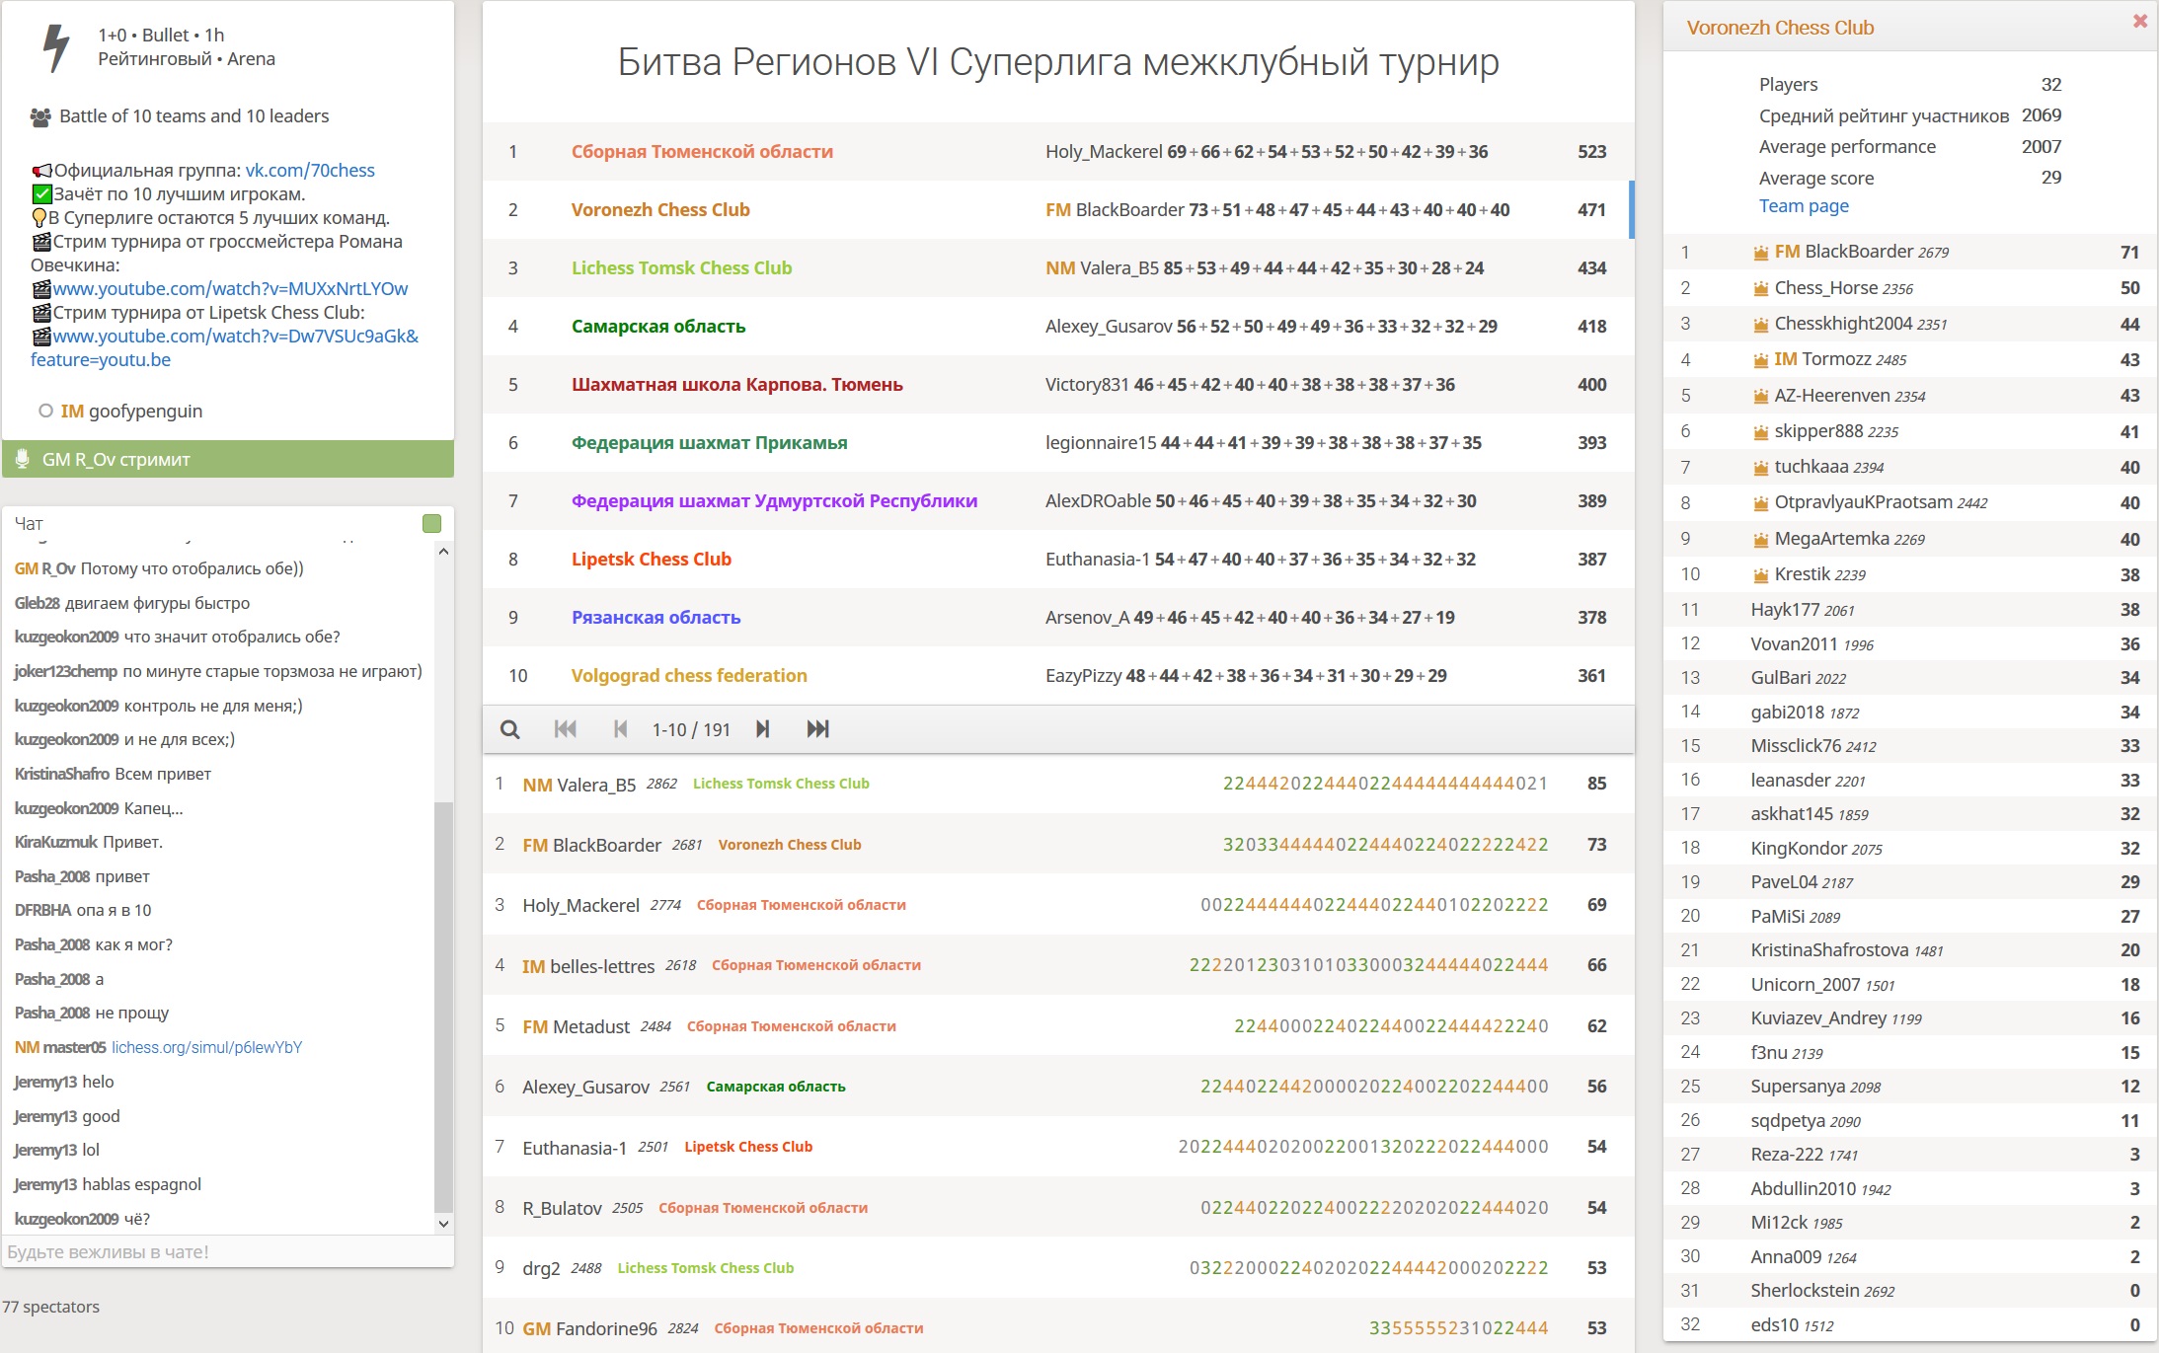
Task: Open FM BlackBoarder player standing row
Action: point(1058,845)
